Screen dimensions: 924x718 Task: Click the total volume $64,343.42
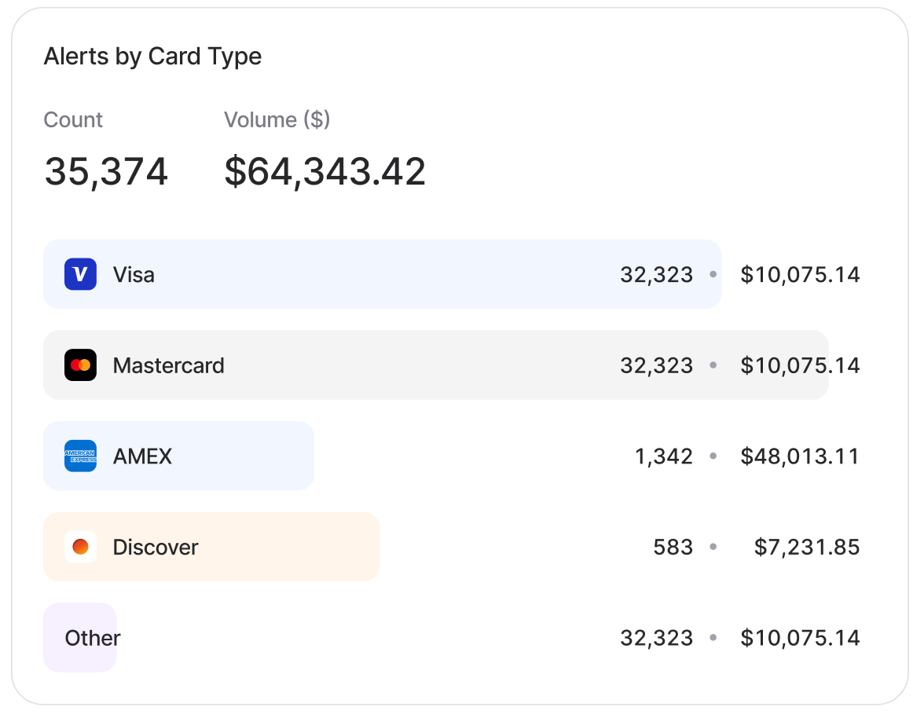[324, 171]
